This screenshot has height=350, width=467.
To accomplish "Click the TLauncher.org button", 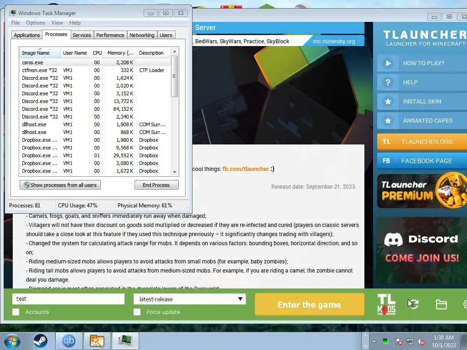I will pyautogui.click(x=422, y=142).
